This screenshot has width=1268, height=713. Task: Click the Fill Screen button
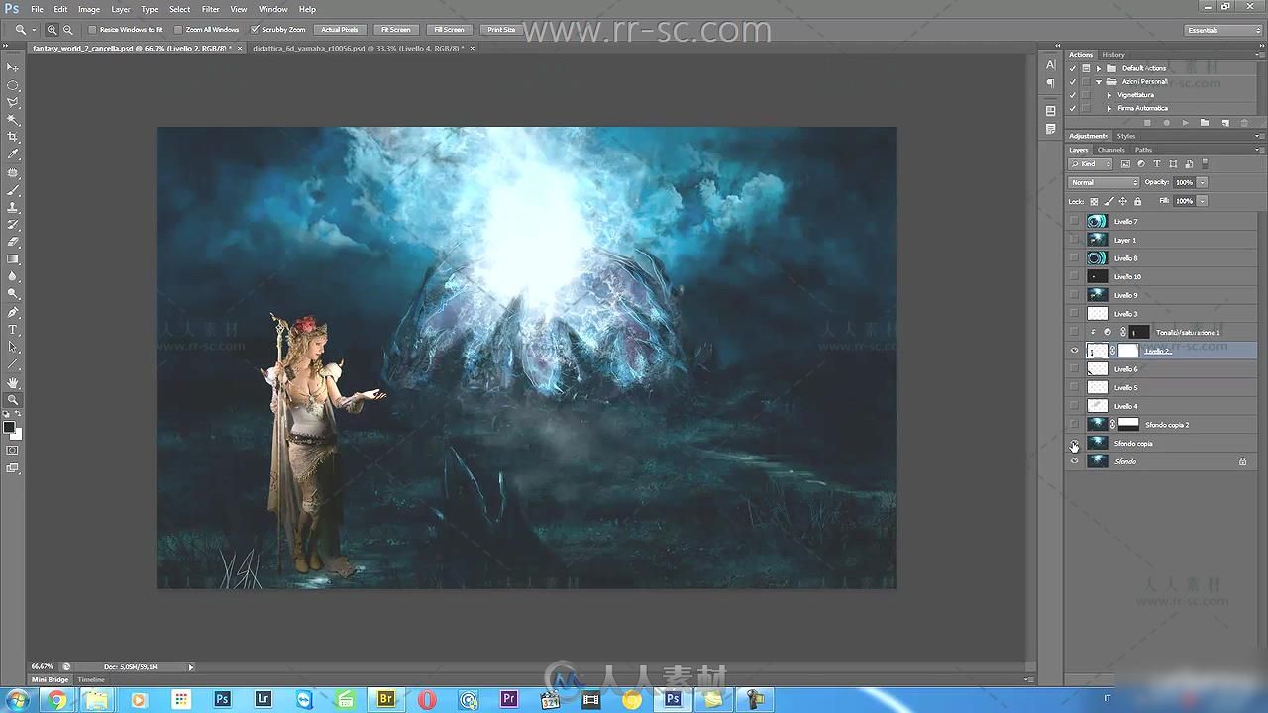pyautogui.click(x=449, y=30)
